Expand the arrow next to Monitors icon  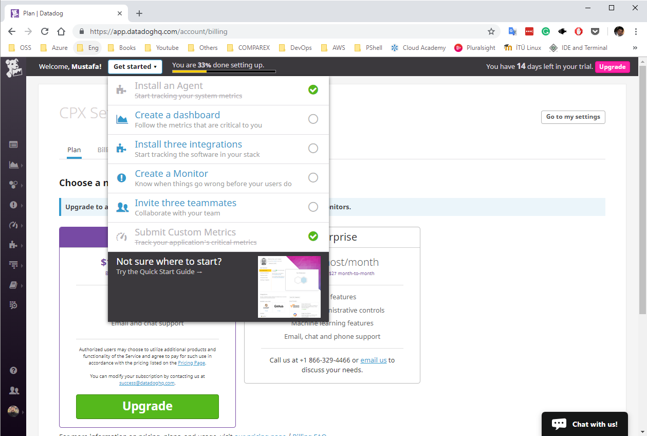[x=22, y=205]
